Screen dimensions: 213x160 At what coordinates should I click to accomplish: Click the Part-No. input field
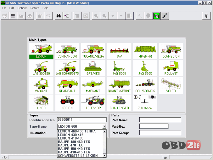pyautogui.click(x=154, y=126)
